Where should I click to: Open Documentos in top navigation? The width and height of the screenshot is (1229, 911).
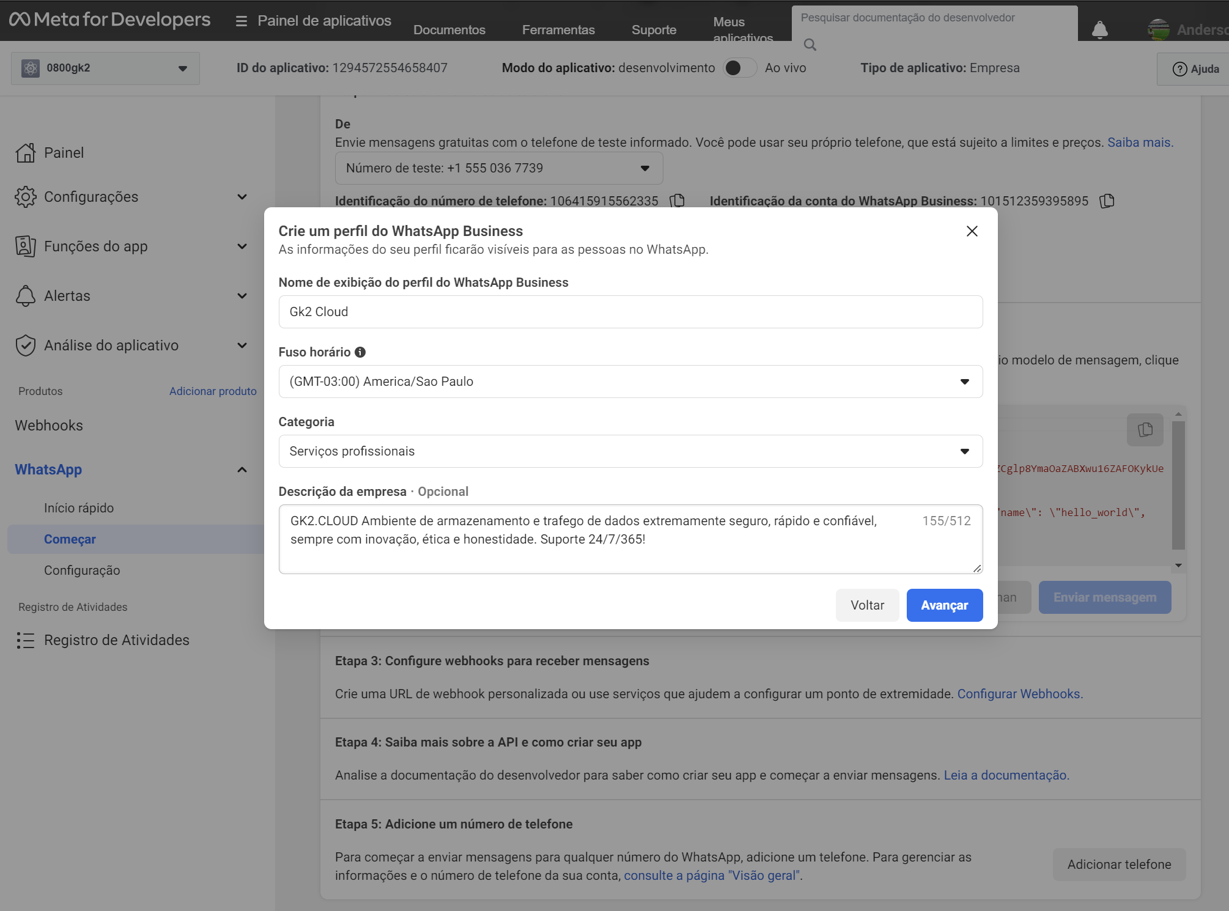[449, 30]
